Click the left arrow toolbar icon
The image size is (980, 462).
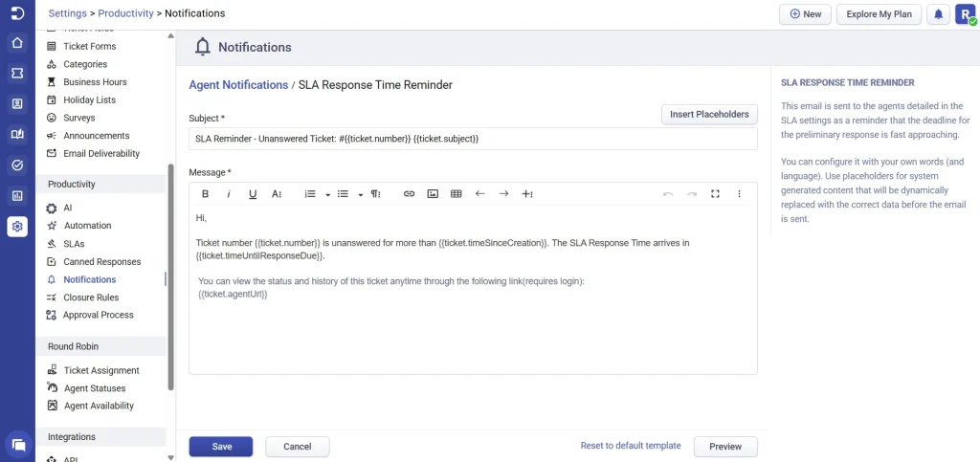480,194
